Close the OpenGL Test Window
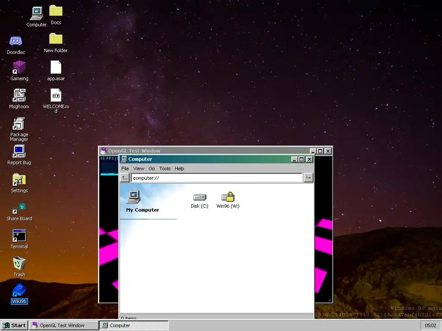 pyautogui.click(x=328, y=151)
